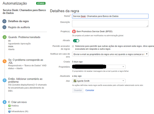This screenshot has height=114, width=154.
Task: Click the Nome input field
Action: 110,16
